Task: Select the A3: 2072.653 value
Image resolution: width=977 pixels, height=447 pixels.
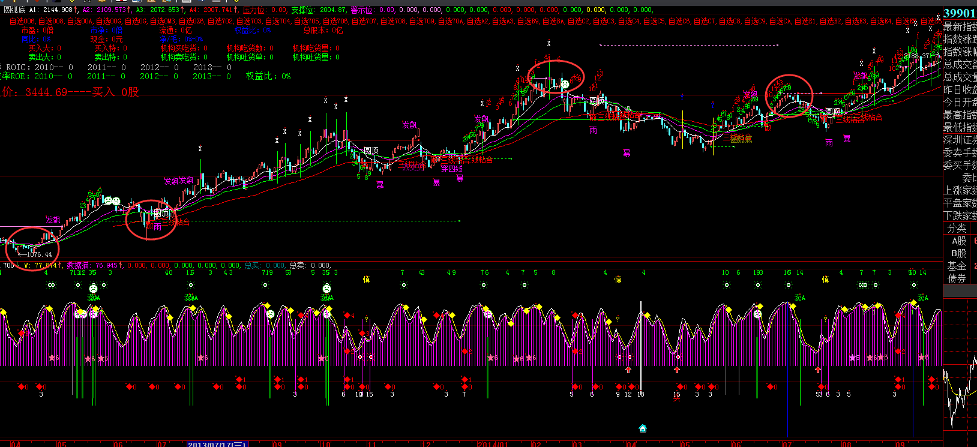Action: (160, 10)
